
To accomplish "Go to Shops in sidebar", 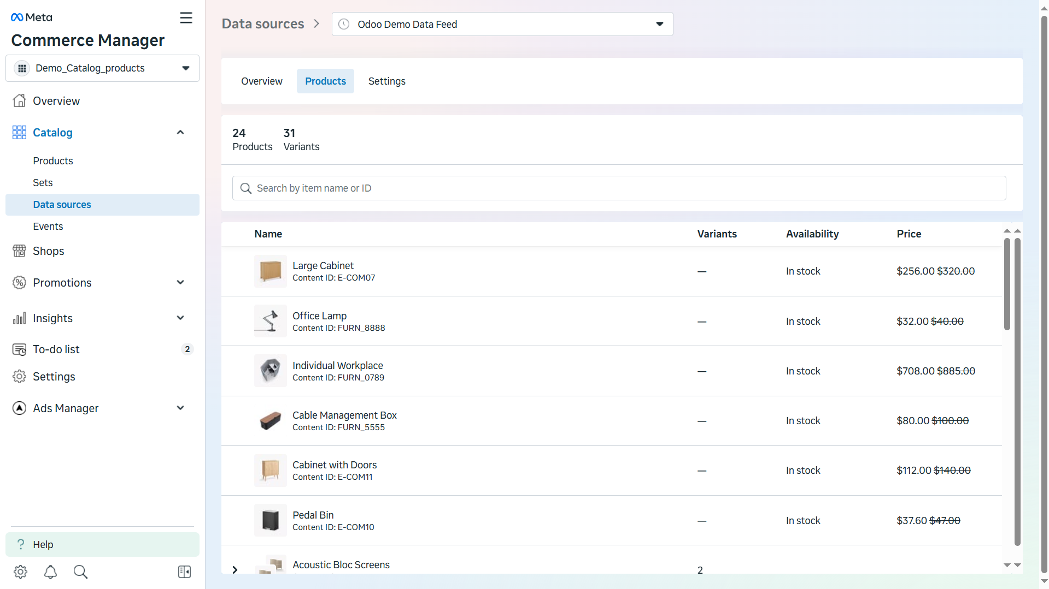I will click(x=48, y=251).
